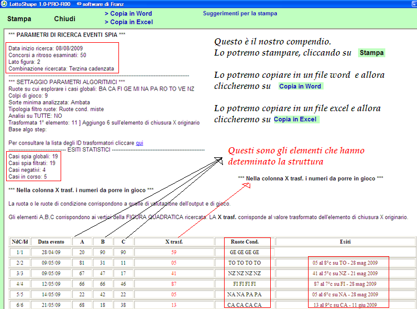The image size is (417, 309).
Task: Click the 'Casi spia filtrati: 19' line
Action: tap(32, 163)
